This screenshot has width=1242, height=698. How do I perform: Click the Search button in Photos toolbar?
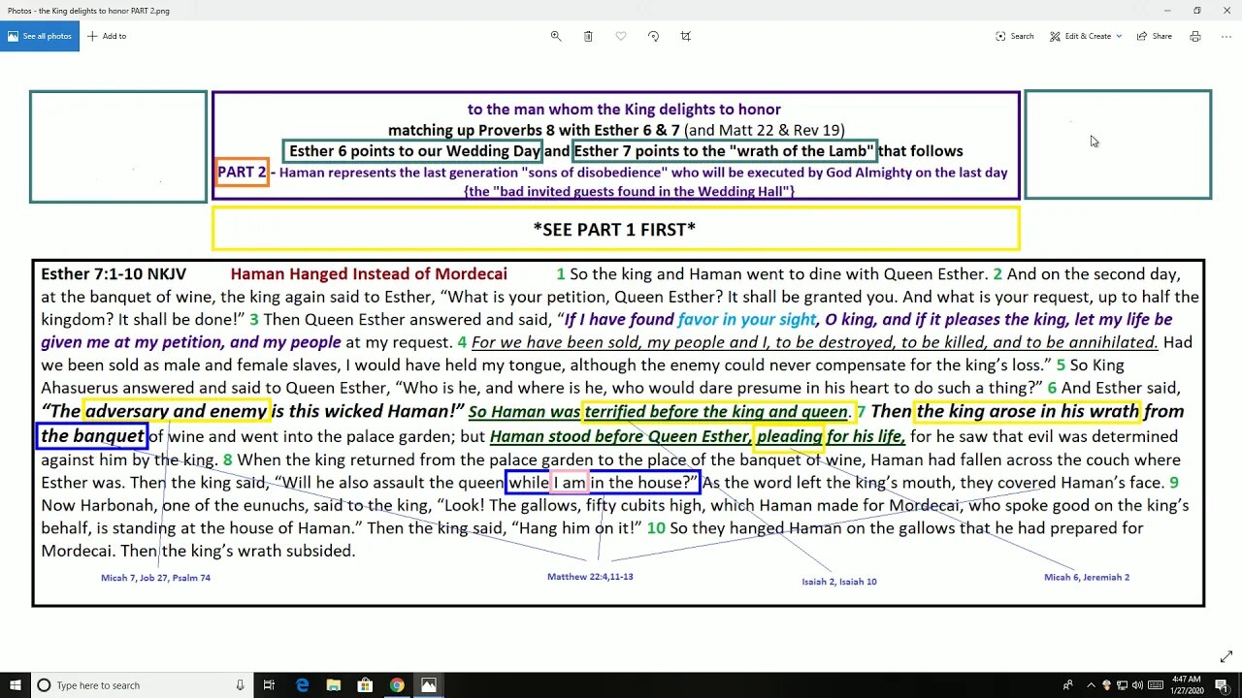pos(1015,36)
